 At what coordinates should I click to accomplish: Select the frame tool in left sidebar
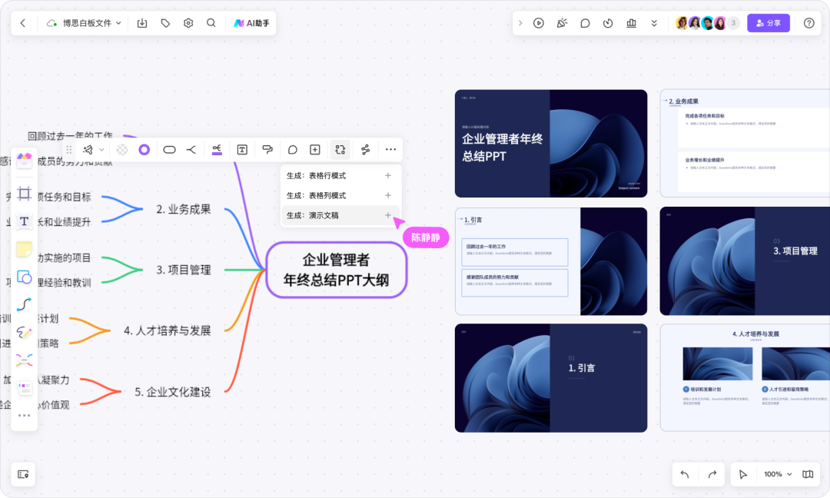[x=24, y=193]
